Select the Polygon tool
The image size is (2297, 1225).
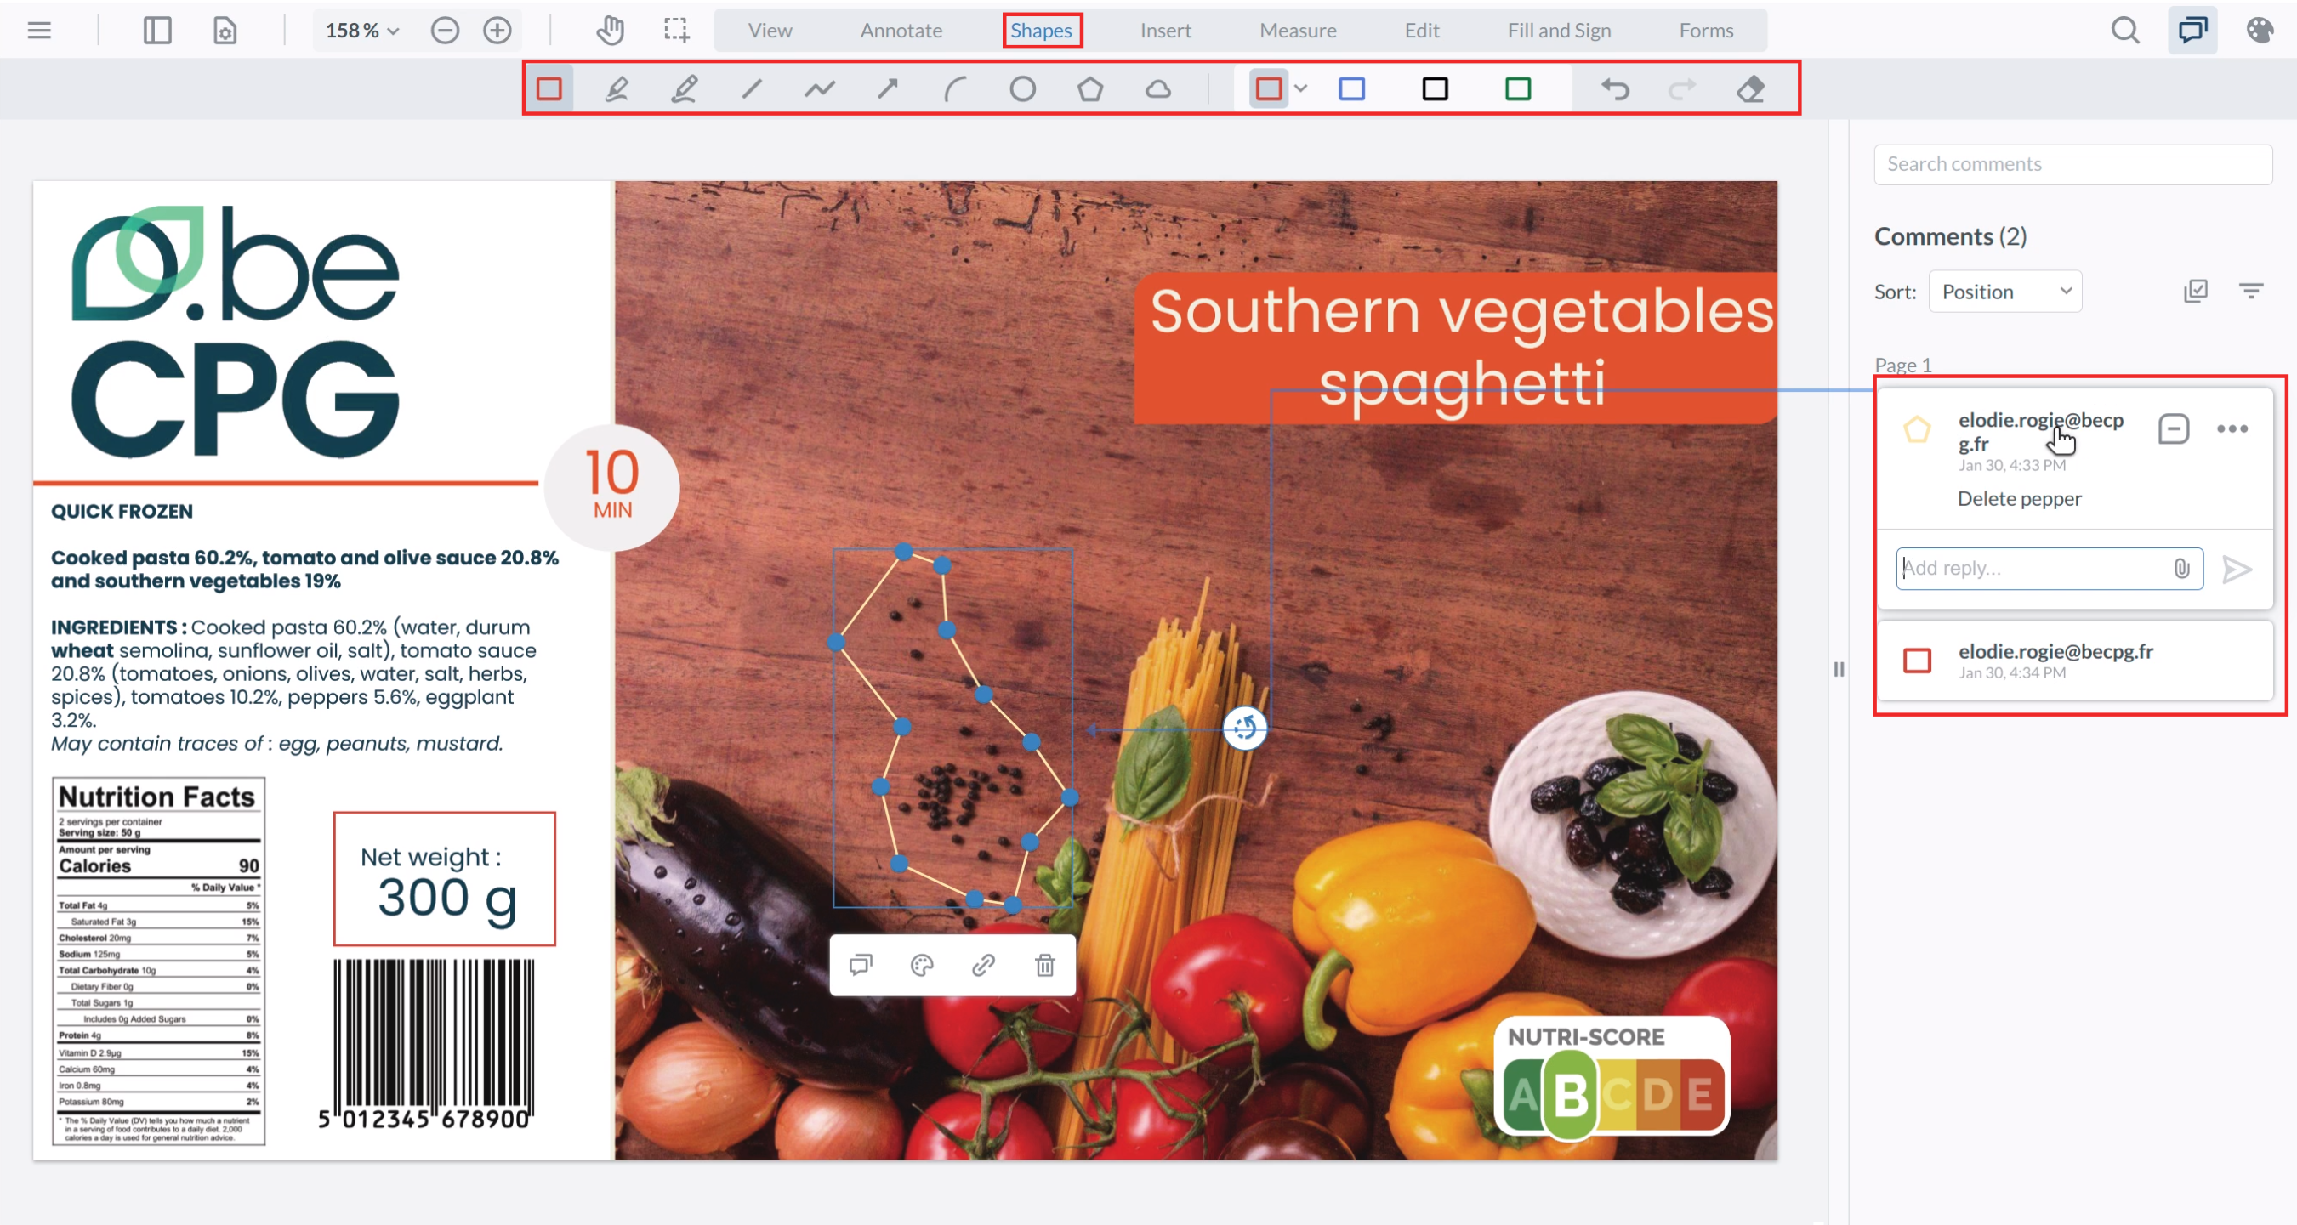coord(1089,88)
